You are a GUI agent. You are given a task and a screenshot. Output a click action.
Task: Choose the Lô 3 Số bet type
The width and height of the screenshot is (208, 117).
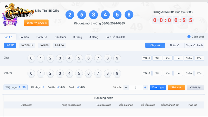pyautogui.click(x=44, y=45)
